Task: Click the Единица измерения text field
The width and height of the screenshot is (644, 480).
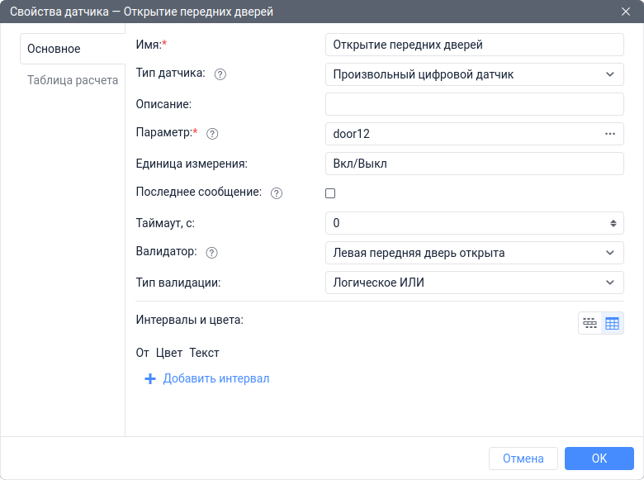Action: pos(475,164)
